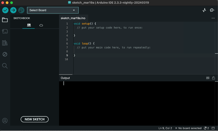Expand the Select Board dropdown
This screenshot has width=218, height=131.
pos(53,10)
